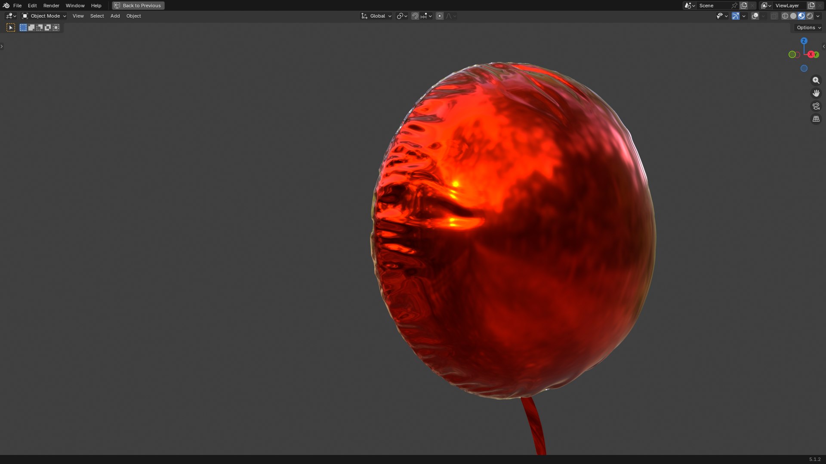This screenshot has height=464, width=826.
Task: Open the editor type selector dropdown
Action: pos(11,16)
